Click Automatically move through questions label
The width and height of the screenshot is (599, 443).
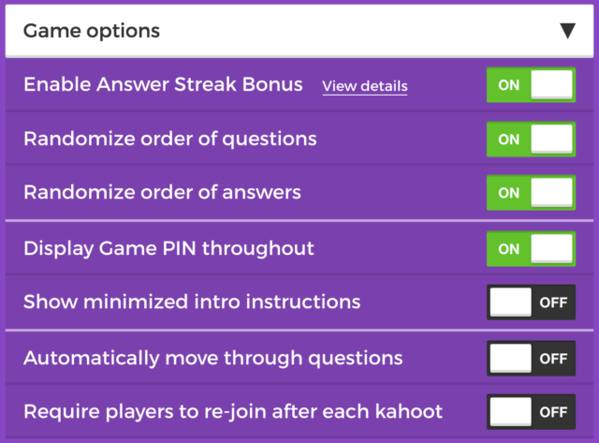click(x=212, y=358)
